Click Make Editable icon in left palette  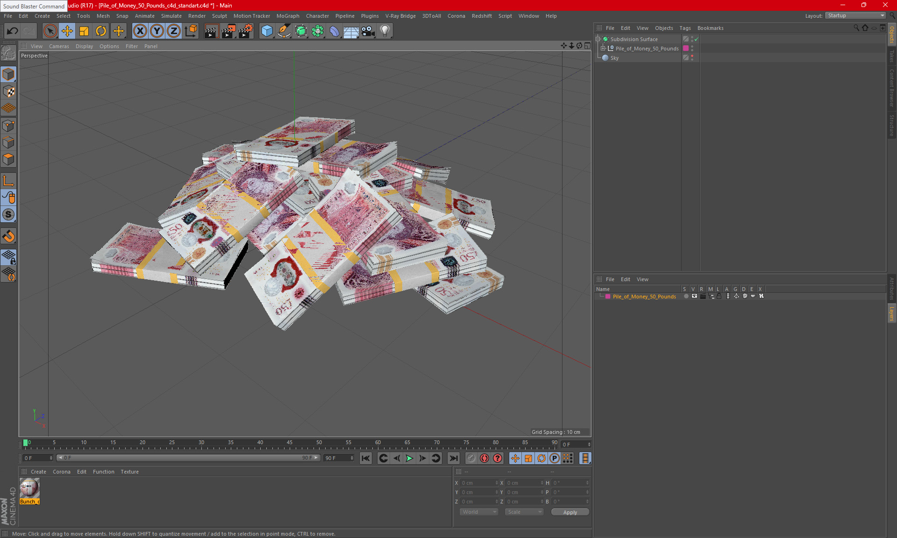[8, 53]
